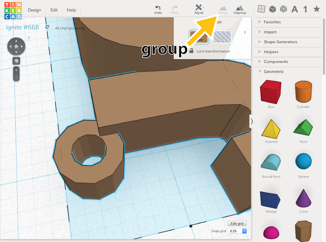Click the project title Ignite #668
Viewport: 326px width, 242px height.
pyautogui.click(x=23, y=27)
